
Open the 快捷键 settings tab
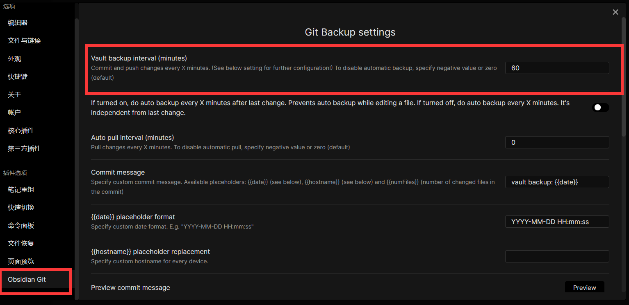[18, 77]
